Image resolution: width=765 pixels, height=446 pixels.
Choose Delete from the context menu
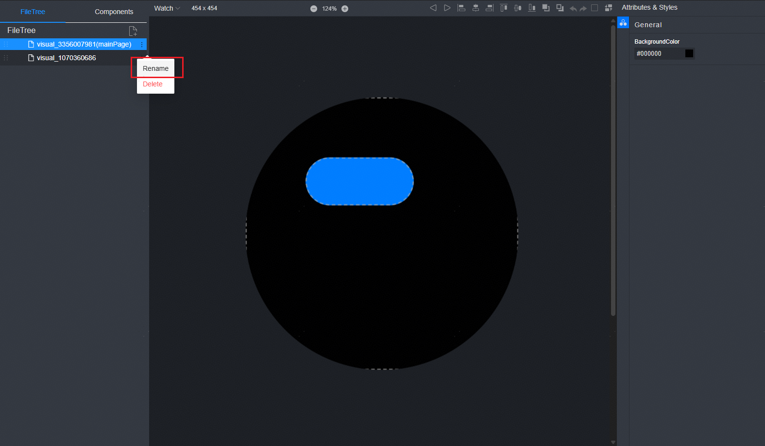[x=153, y=84]
